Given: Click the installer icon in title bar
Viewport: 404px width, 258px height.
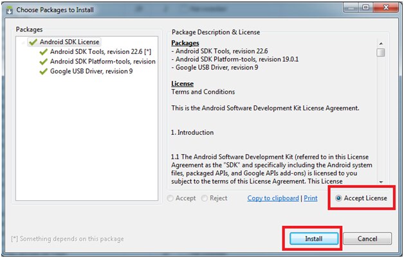Looking at the screenshot, I should coord(9,10).
